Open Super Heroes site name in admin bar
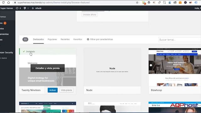The height and width of the screenshot is (113, 201). [x=7, y=8]
